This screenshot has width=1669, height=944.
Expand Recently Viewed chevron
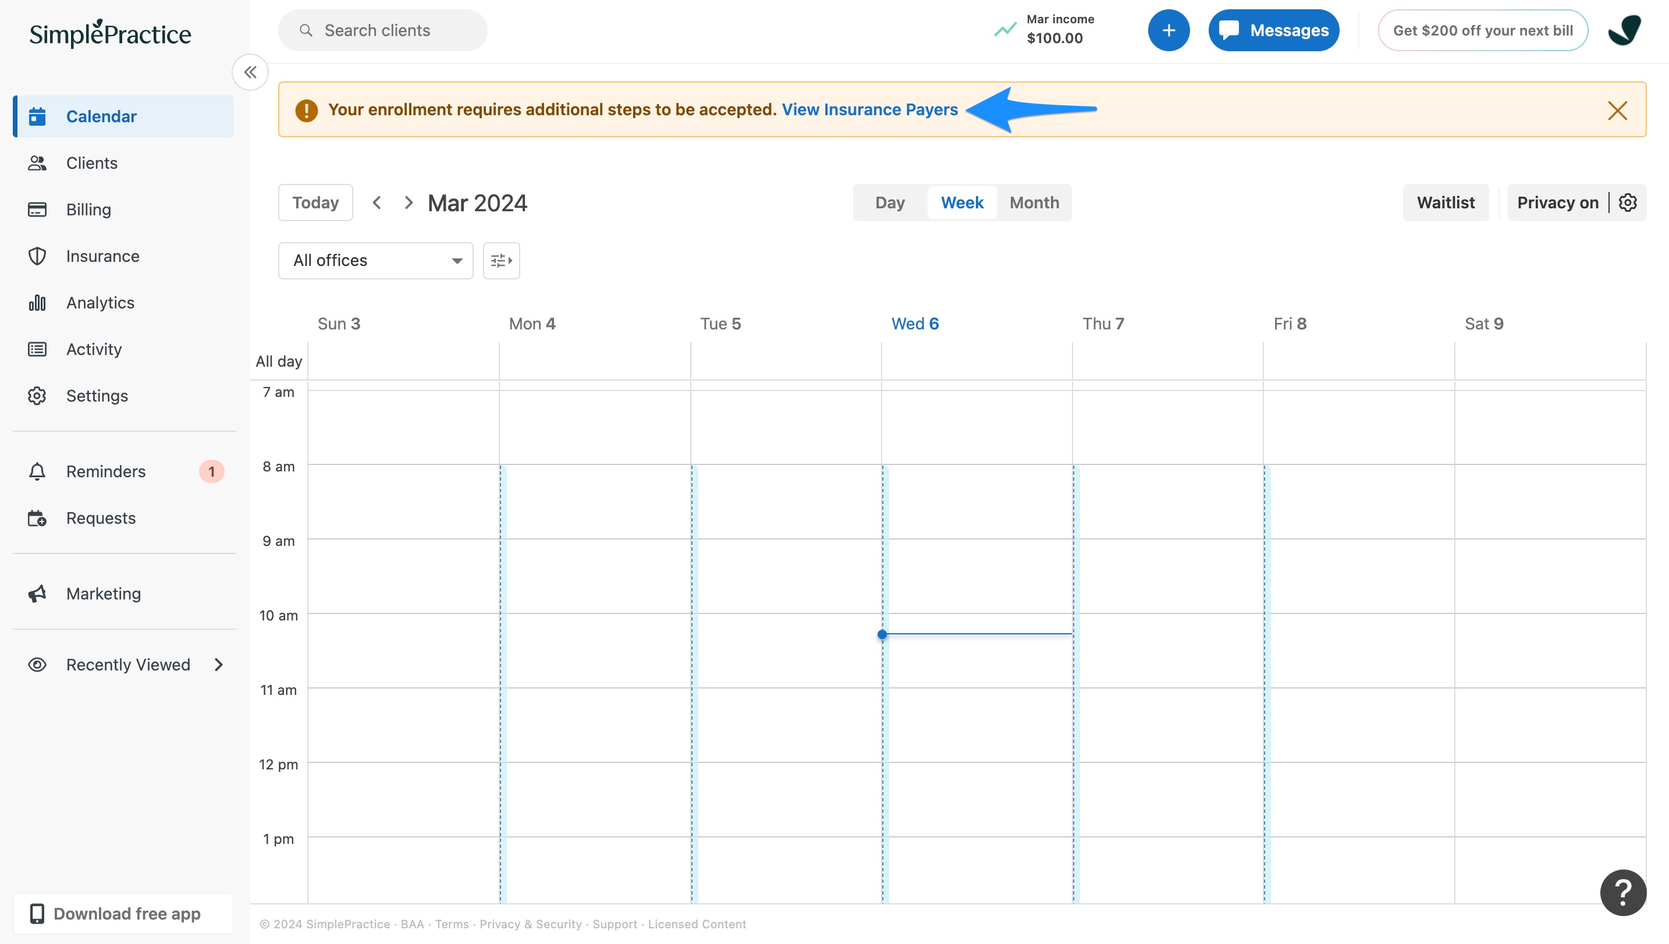click(218, 665)
